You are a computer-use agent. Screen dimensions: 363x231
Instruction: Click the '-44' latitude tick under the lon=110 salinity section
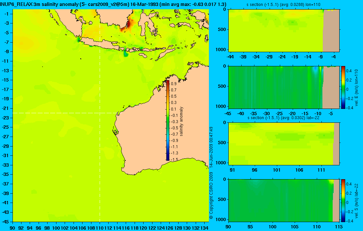pyautogui.click(x=230, y=57)
